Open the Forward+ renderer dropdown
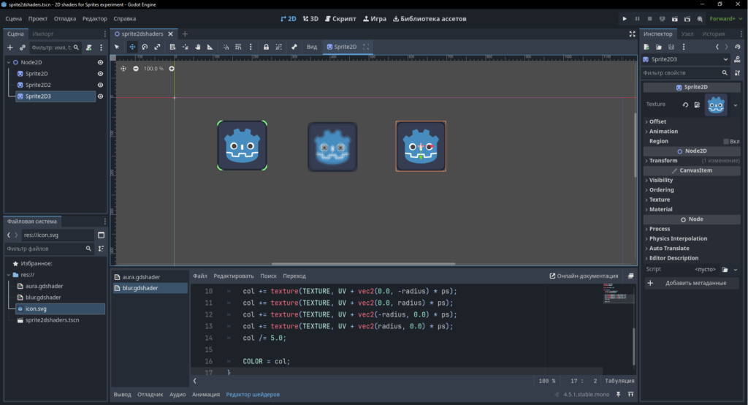This screenshot has height=405, width=748. [725, 19]
